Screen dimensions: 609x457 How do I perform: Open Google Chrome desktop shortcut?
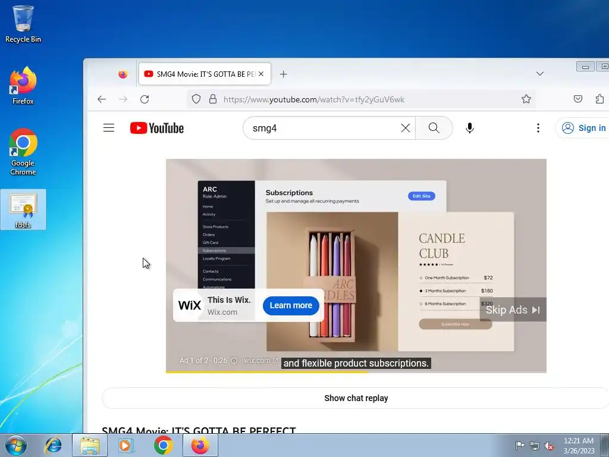23,152
